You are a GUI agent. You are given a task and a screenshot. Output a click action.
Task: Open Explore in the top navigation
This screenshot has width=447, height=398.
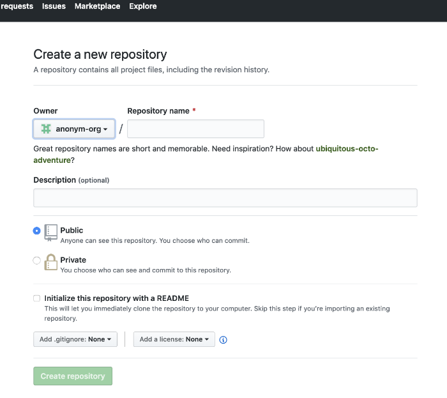point(143,6)
